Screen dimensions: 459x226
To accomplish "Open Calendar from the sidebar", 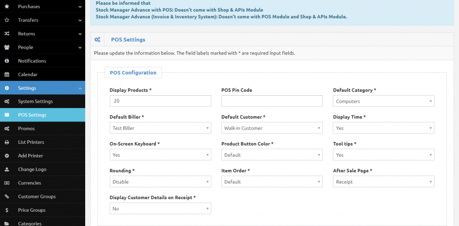I will [43, 74].
